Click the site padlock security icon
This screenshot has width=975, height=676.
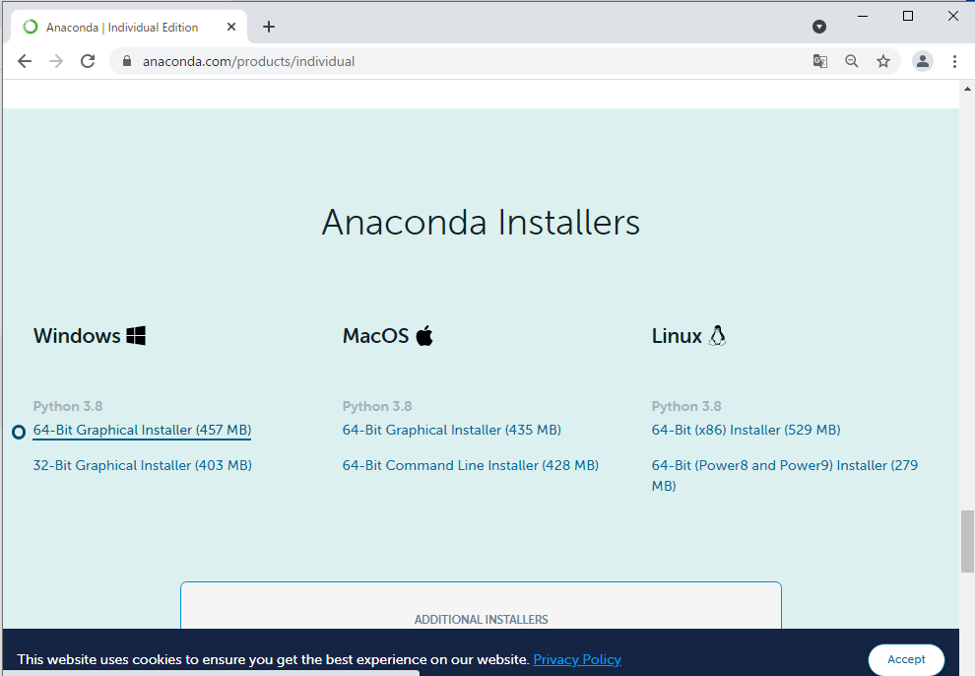coord(127,61)
